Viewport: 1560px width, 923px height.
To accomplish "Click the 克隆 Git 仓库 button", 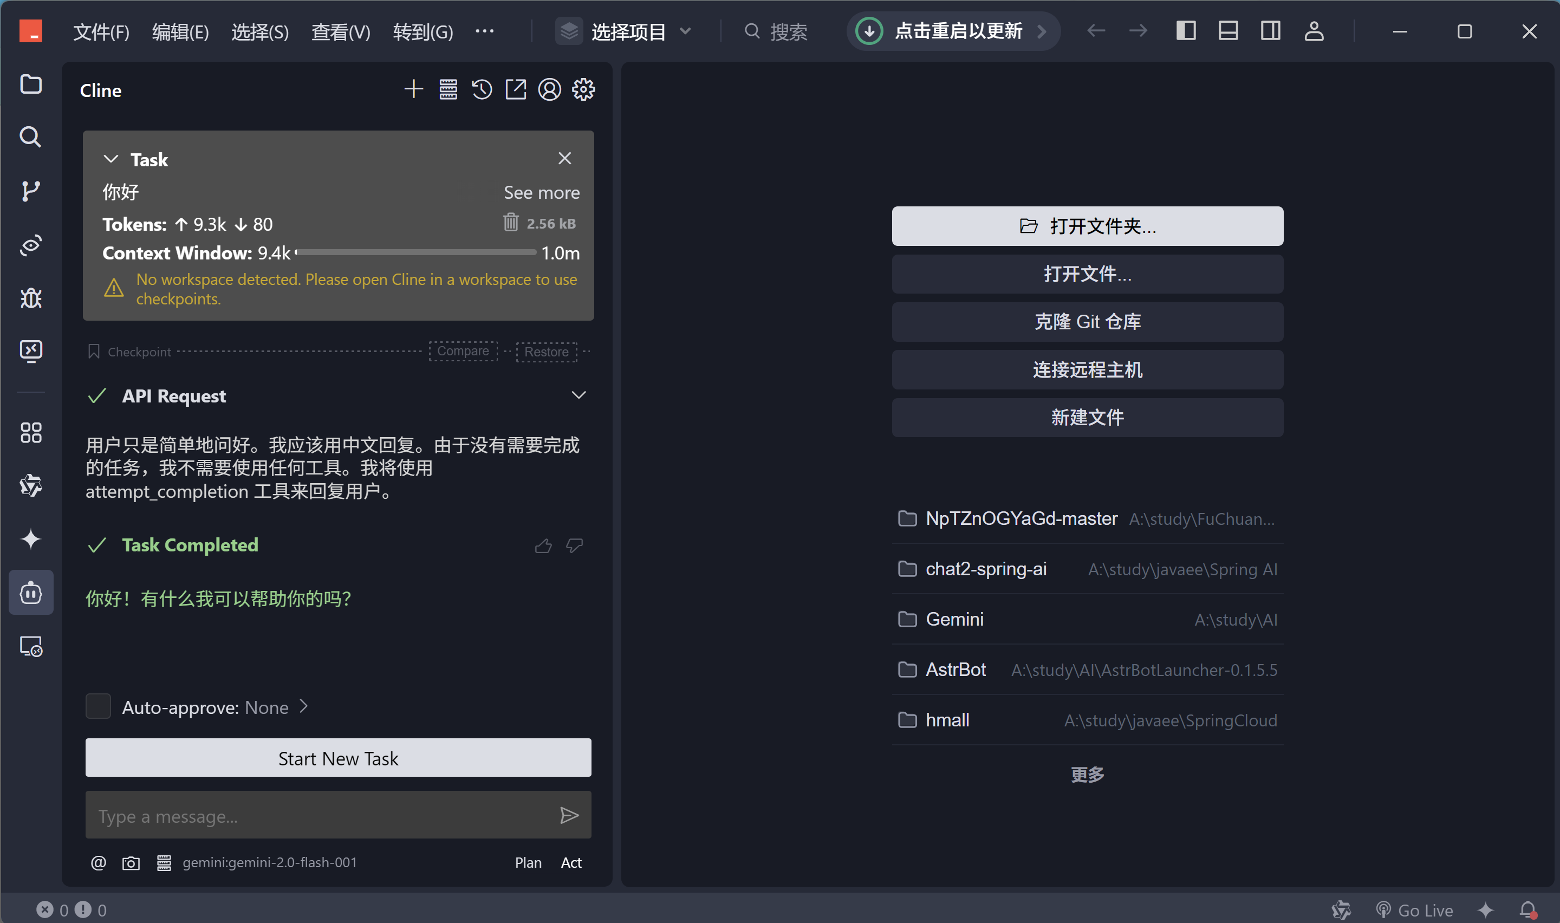I will [x=1087, y=322].
